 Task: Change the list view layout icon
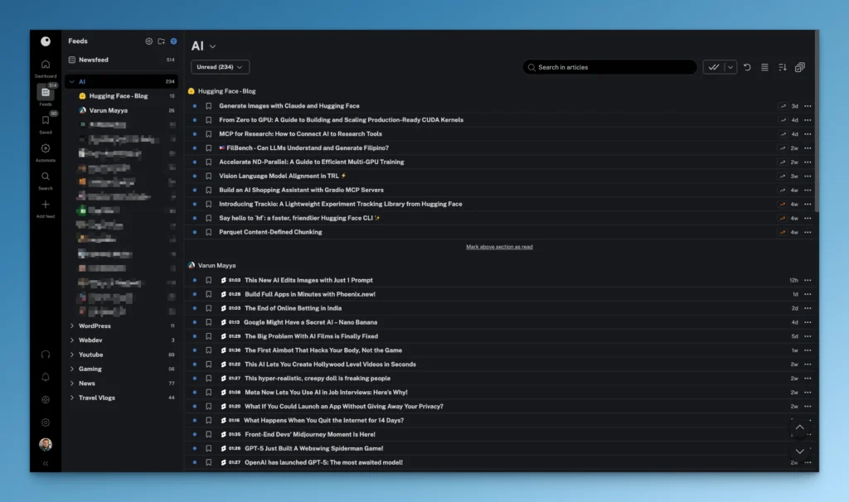(764, 67)
